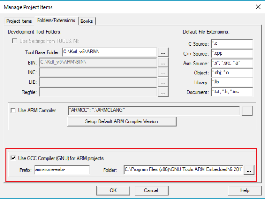Browse for Tool Base Folder with ellipsis button
Screen dimensions: 265x199
tap(163, 52)
